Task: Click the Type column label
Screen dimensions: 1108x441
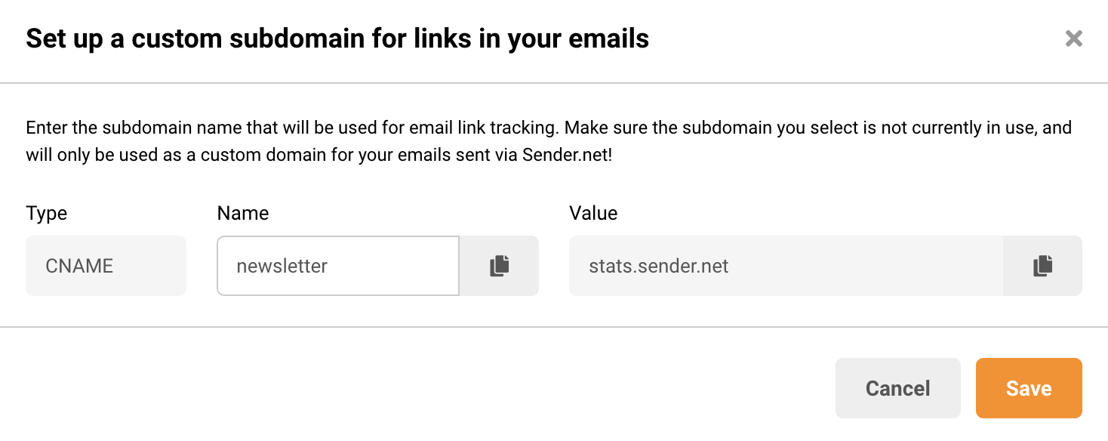Action: (x=46, y=214)
